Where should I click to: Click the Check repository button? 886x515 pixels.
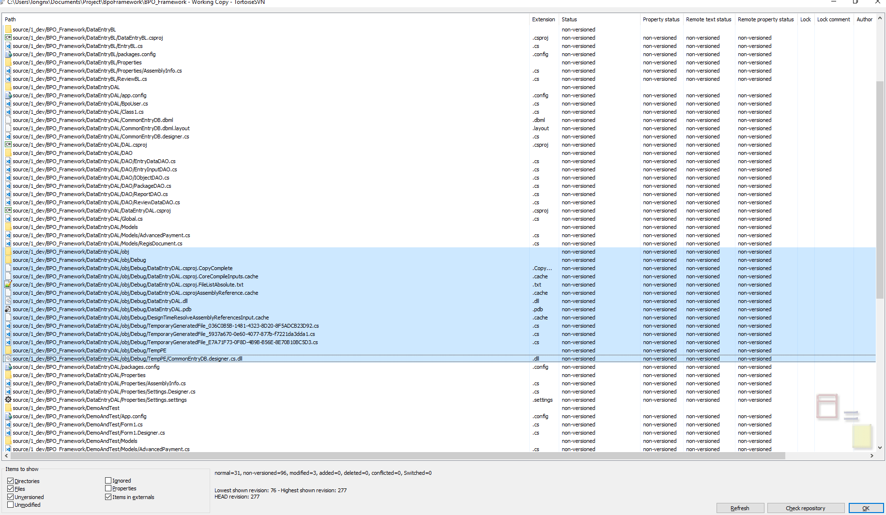806,508
